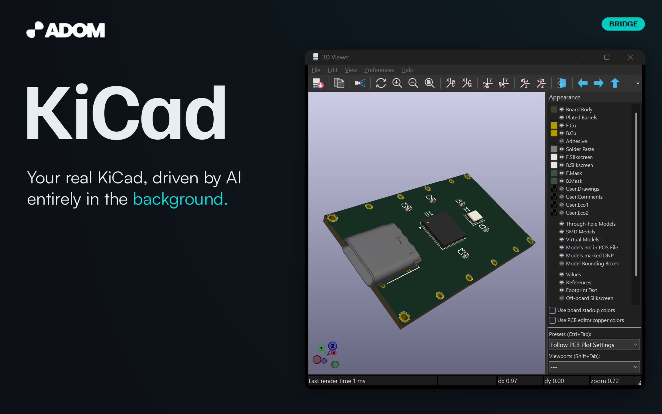
Task: Click the zoom 0.72 status field
Action: 611,381
